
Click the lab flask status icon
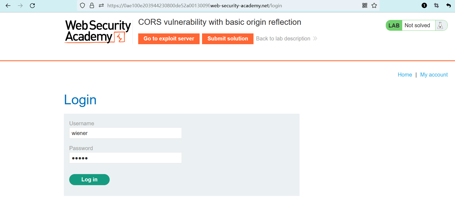[x=440, y=26]
